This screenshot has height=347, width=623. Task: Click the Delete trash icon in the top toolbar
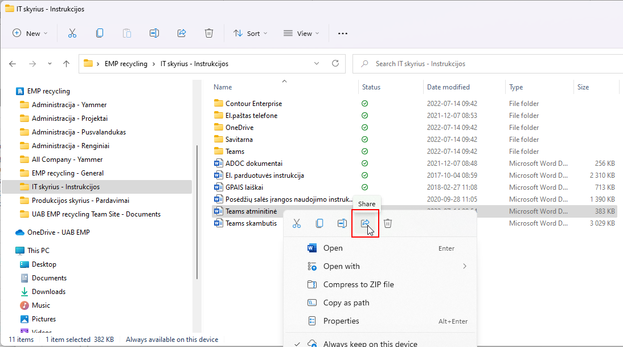click(x=209, y=34)
